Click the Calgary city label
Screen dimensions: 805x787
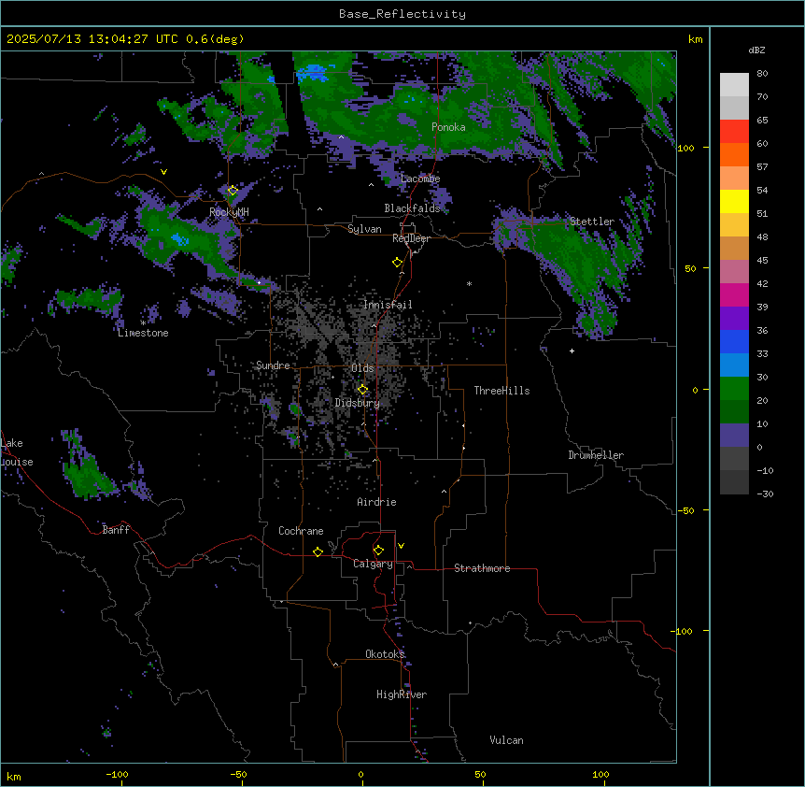tap(373, 564)
